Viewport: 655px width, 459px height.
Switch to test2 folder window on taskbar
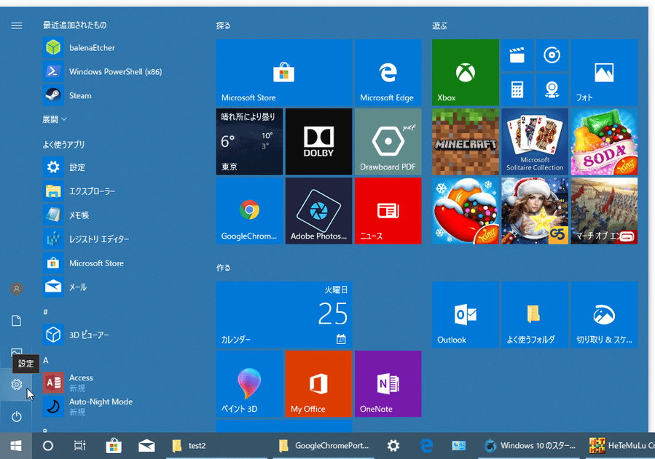click(x=217, y=446)
